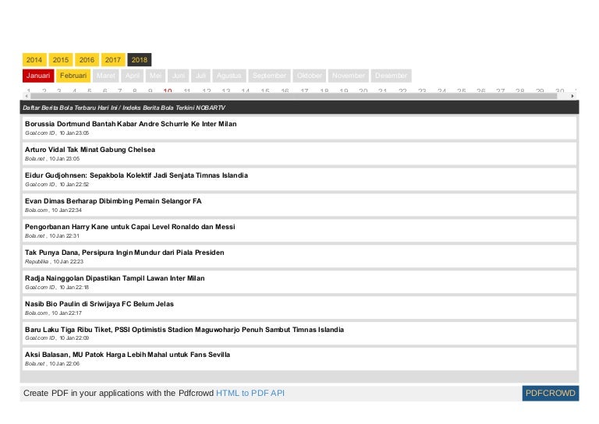This screenshot has width=599, height=424.
Task: Select the highlighted day 10
Action: coord(168,91)
